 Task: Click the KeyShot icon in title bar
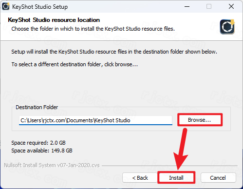click(6, 6)
